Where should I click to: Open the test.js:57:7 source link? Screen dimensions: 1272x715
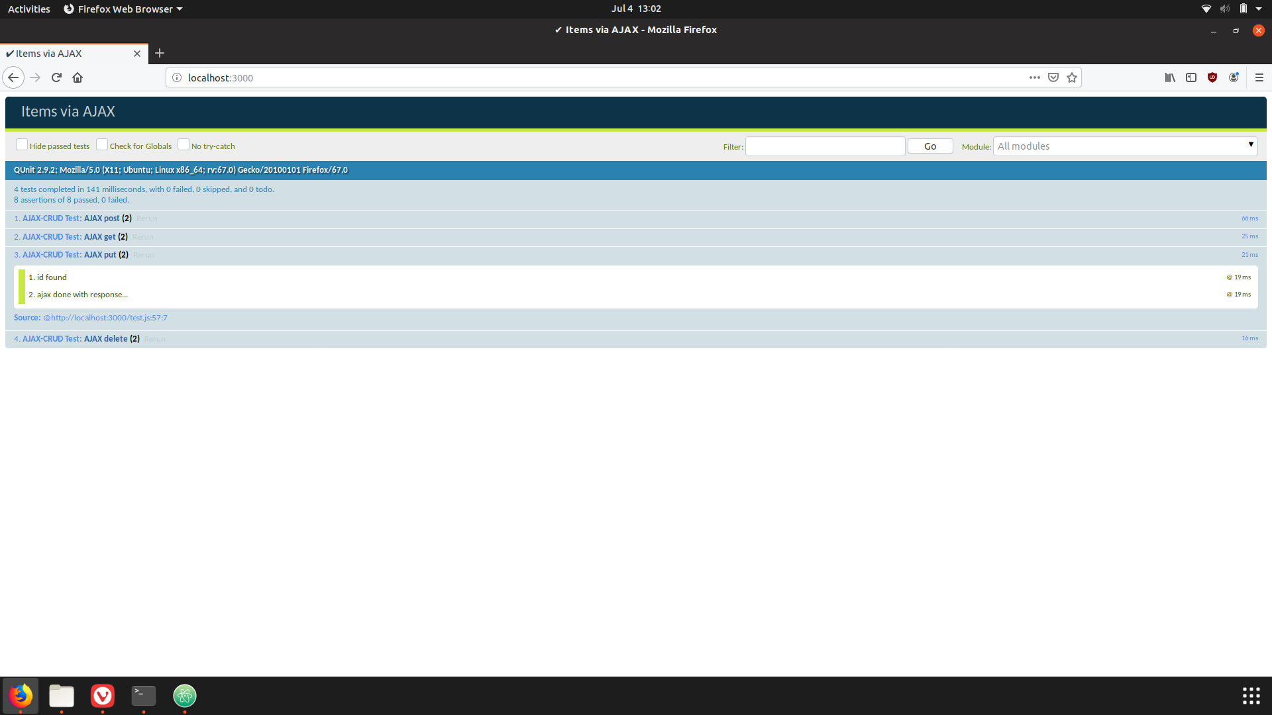point(105,318)
